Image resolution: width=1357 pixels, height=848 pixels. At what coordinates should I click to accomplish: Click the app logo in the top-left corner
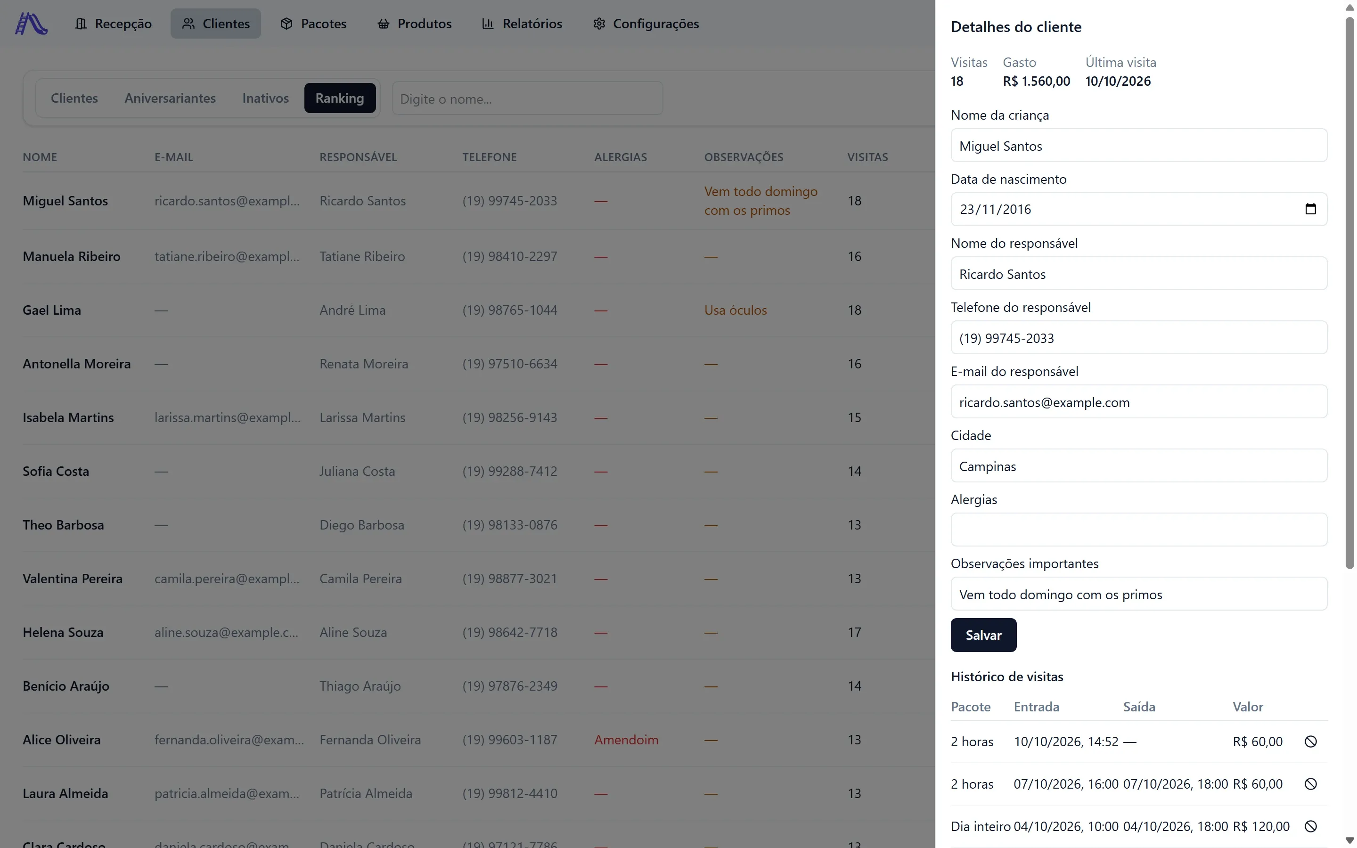click(x=32, y=24)
